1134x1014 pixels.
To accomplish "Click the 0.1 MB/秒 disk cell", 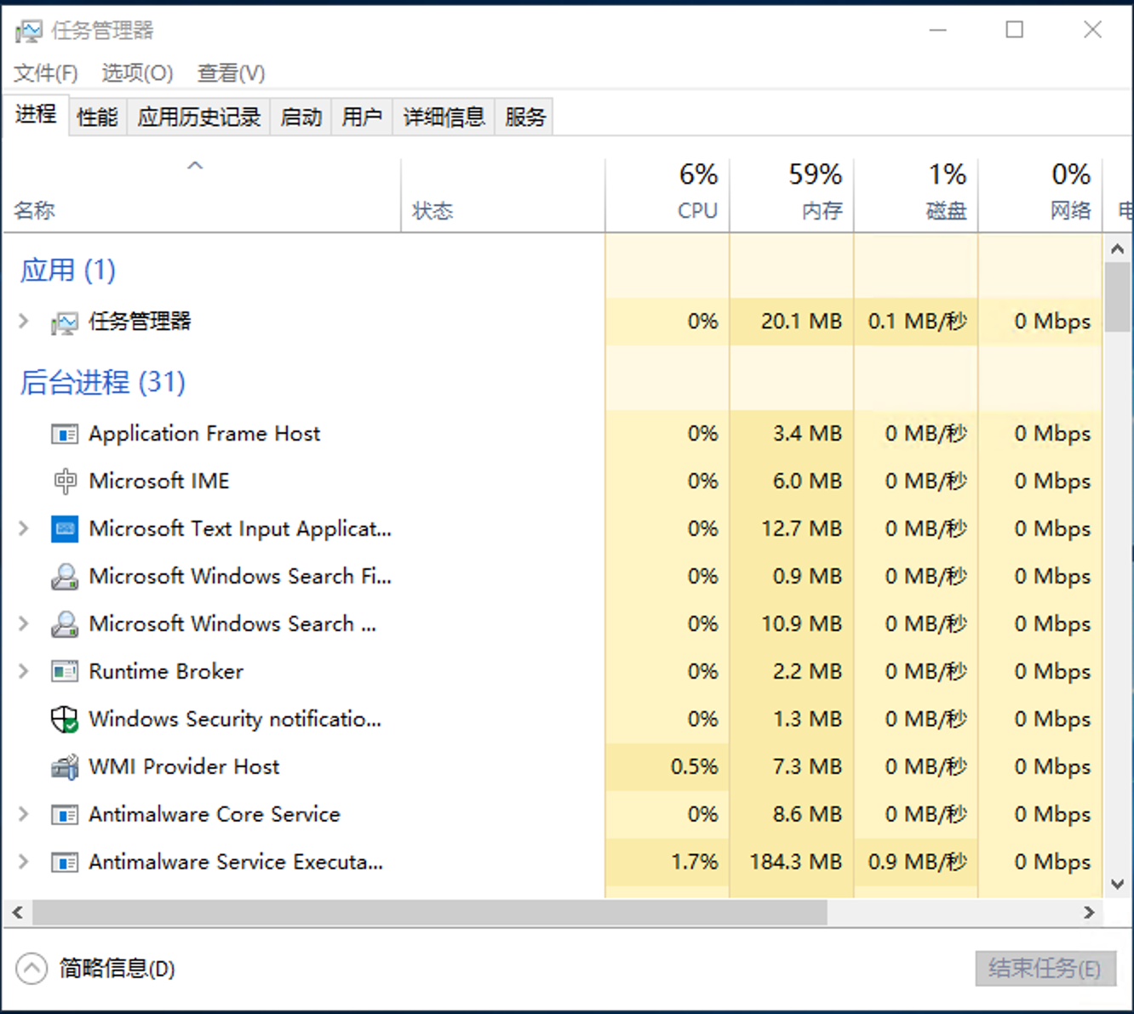I will pyautogui.click(x=916, y=322).
